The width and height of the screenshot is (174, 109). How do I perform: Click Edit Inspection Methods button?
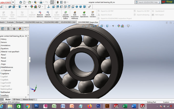tap(75, 15)
